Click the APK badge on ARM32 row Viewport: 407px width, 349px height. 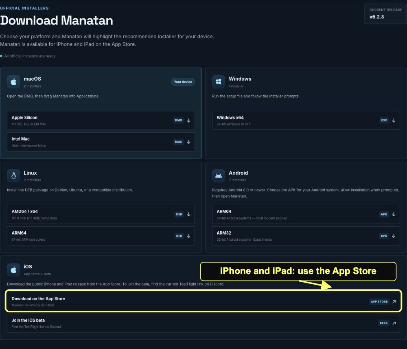(x=384, y=236)
